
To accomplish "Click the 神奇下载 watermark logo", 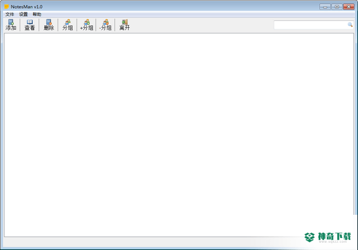I will 328,237.
